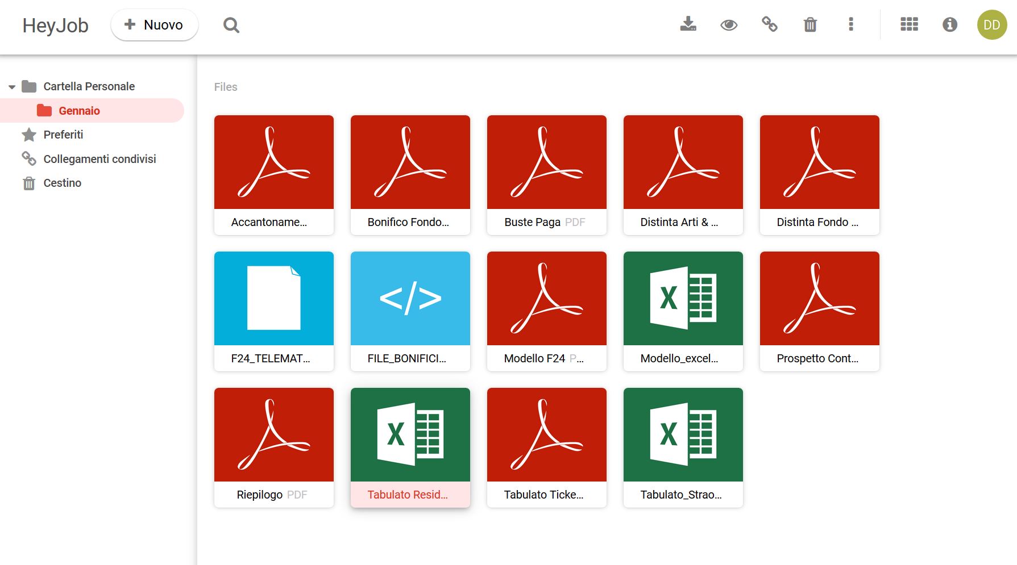Click the Distinta Fondo ... file name
The width and height of the screenshot is (1017, 565).
tap(817, 222)
